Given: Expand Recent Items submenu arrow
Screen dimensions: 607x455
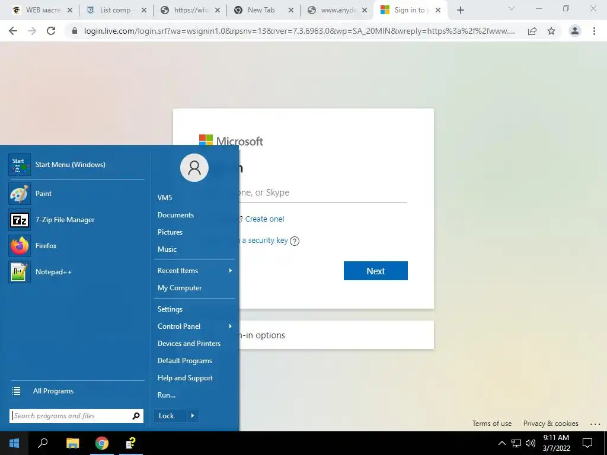Looking at the screenshot, I should click(231, 270).
